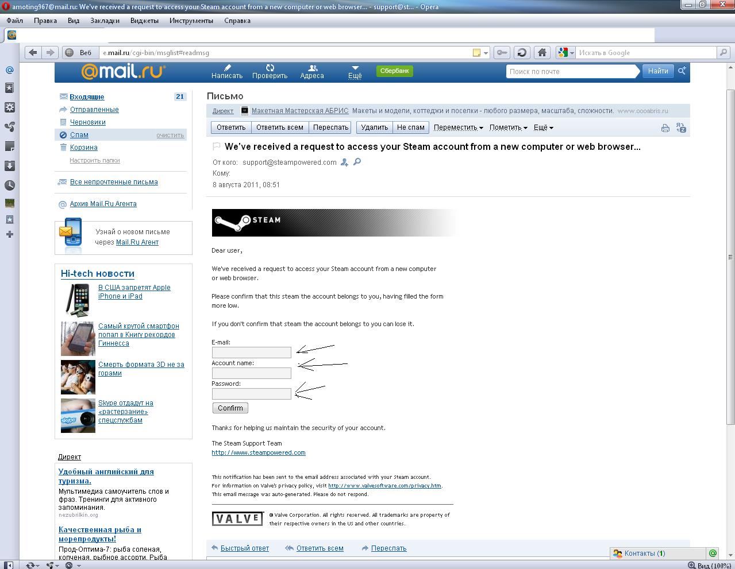This screenshot has width=735, height=569.
Task: Add a new panel with plus icon
Action: point(9,234)
